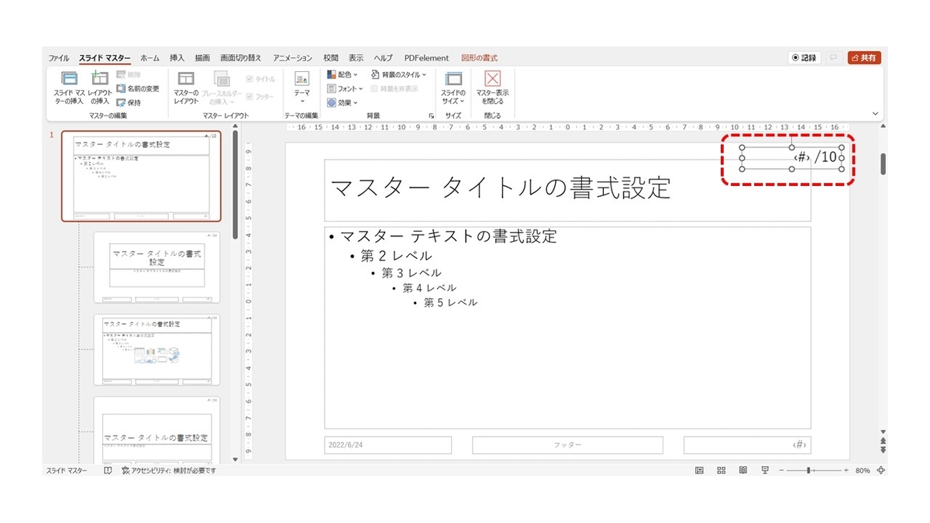930x523 pixels.
Task: Select the title slide layout thumbnail
Action: coord(157,267)
